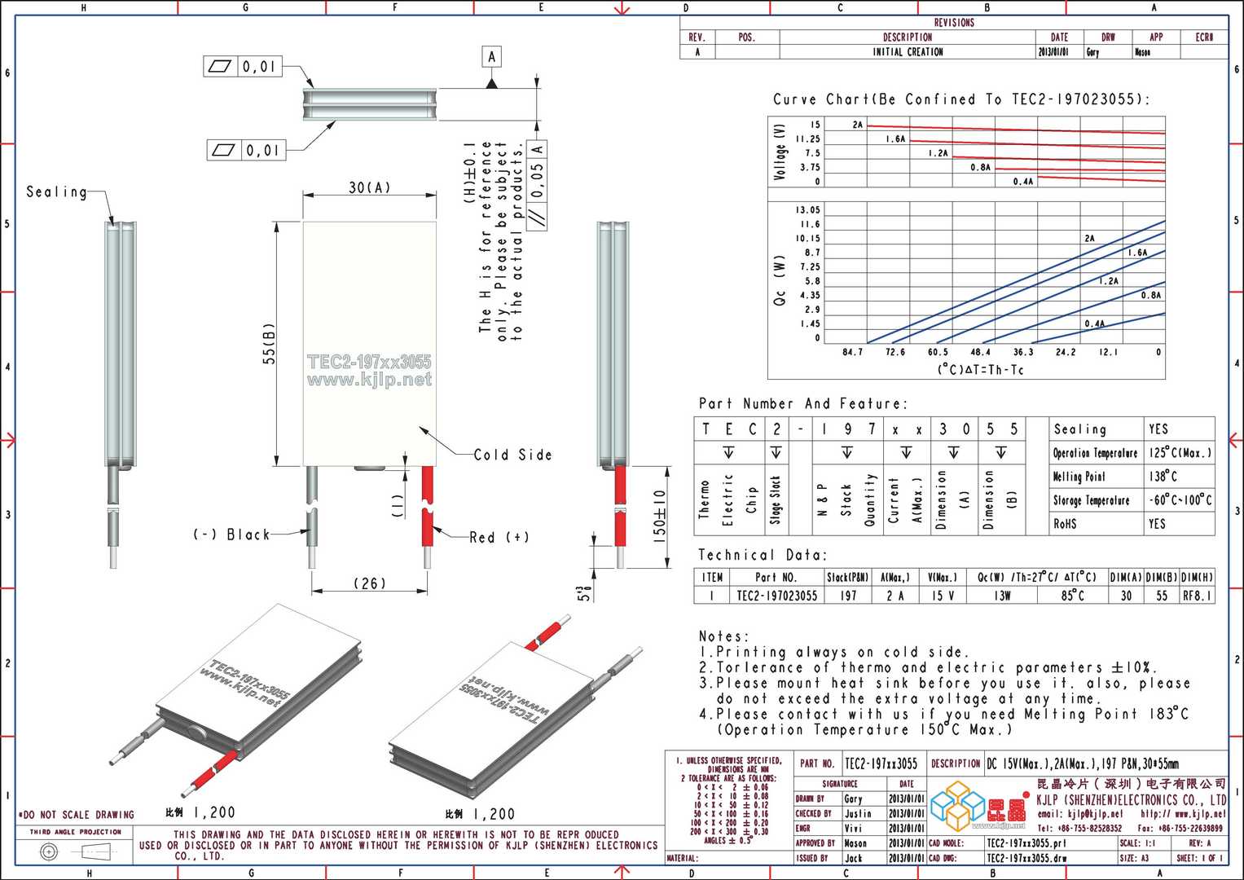This screenshot has height=880, width=1244.
Task: Click the third angle projection symbol
Action: (x=76, y=852)
